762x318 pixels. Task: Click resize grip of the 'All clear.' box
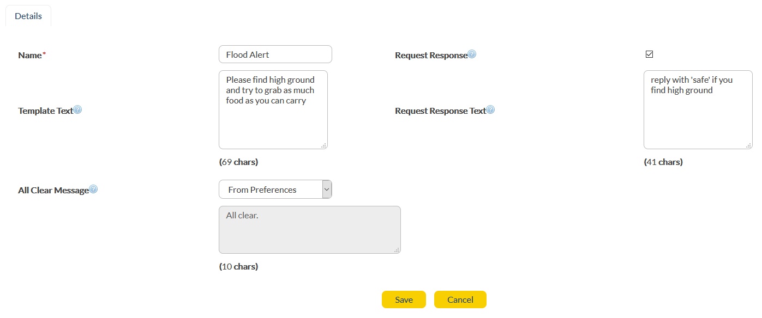pyautogui.click(x=397, y=250)
